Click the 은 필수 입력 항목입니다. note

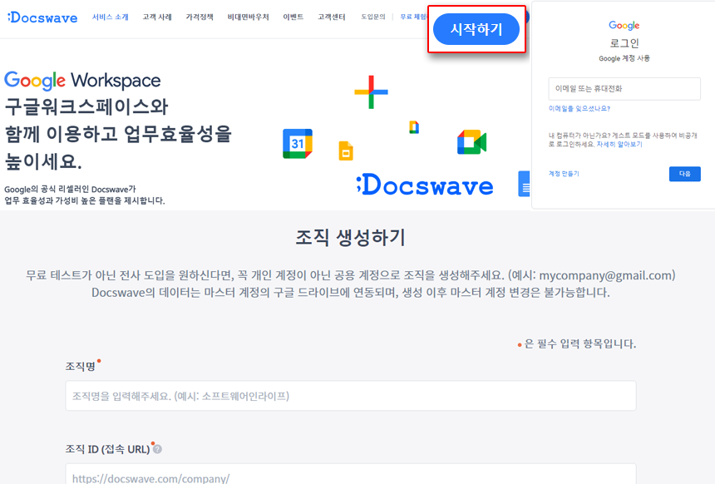(x=580, y=343)
